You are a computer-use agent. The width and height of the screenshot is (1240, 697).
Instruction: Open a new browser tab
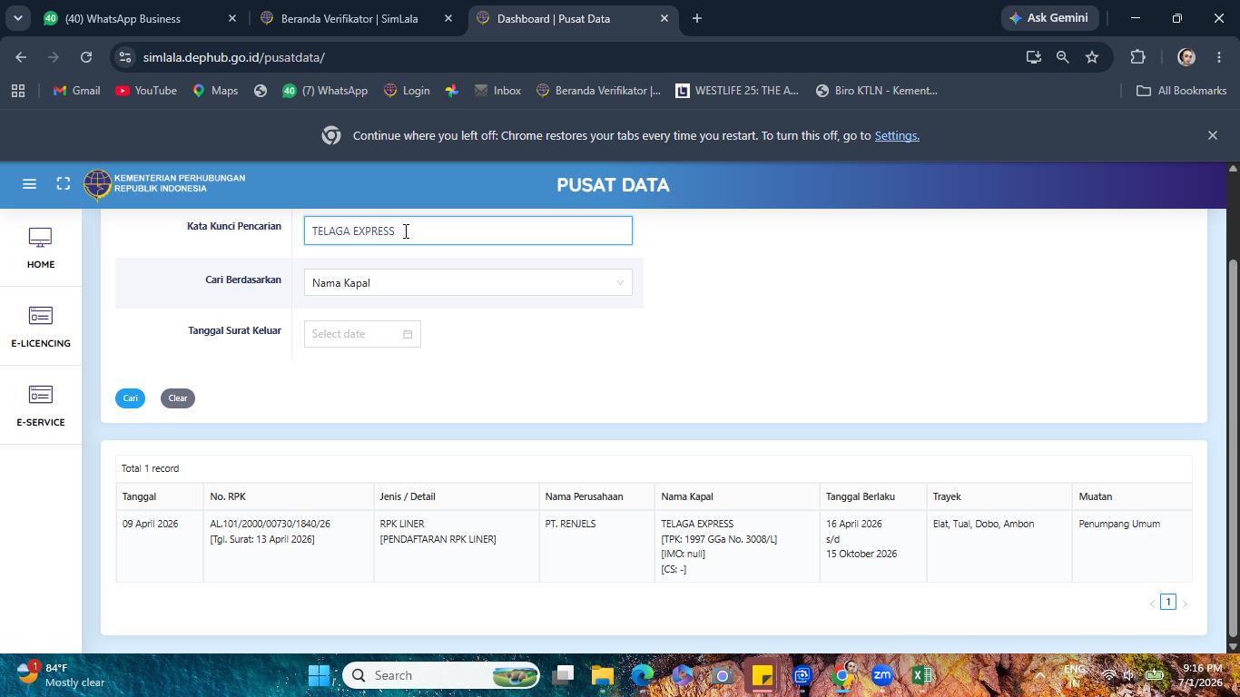(696, 18)
